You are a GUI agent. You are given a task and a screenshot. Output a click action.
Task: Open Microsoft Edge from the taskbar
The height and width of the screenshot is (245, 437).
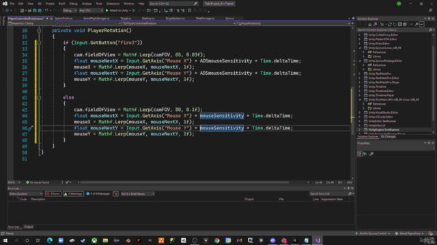50,240
